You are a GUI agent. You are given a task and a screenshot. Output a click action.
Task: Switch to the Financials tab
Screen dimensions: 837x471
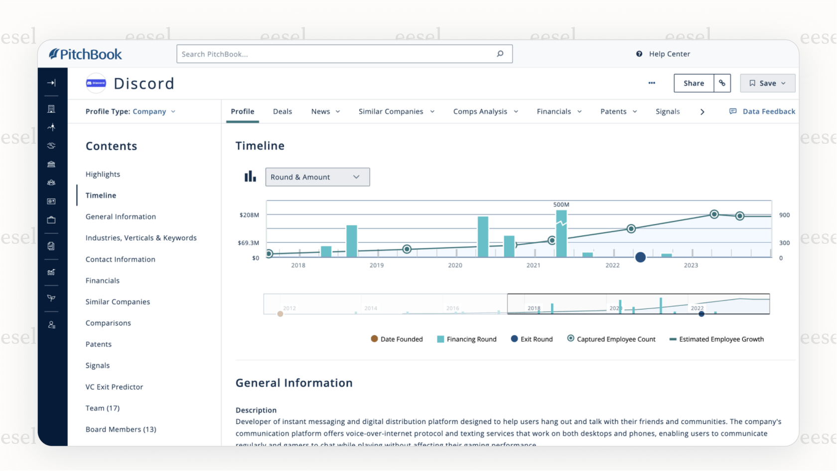click(x=554, y=111)
